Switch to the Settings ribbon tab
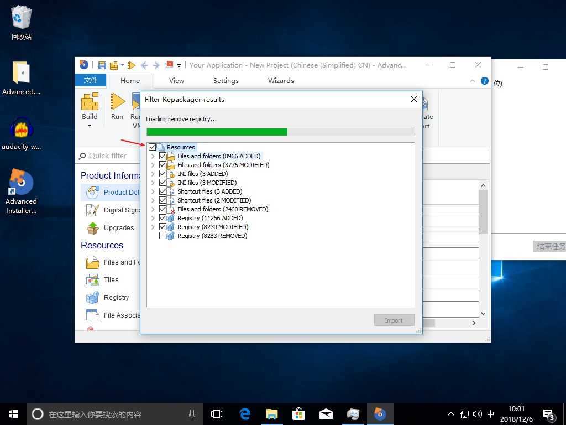The image size is (566, 425). click(226, 81)
